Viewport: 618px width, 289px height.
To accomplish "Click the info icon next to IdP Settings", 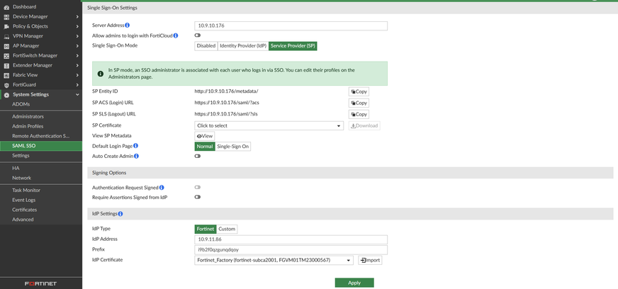I will 120,214.
